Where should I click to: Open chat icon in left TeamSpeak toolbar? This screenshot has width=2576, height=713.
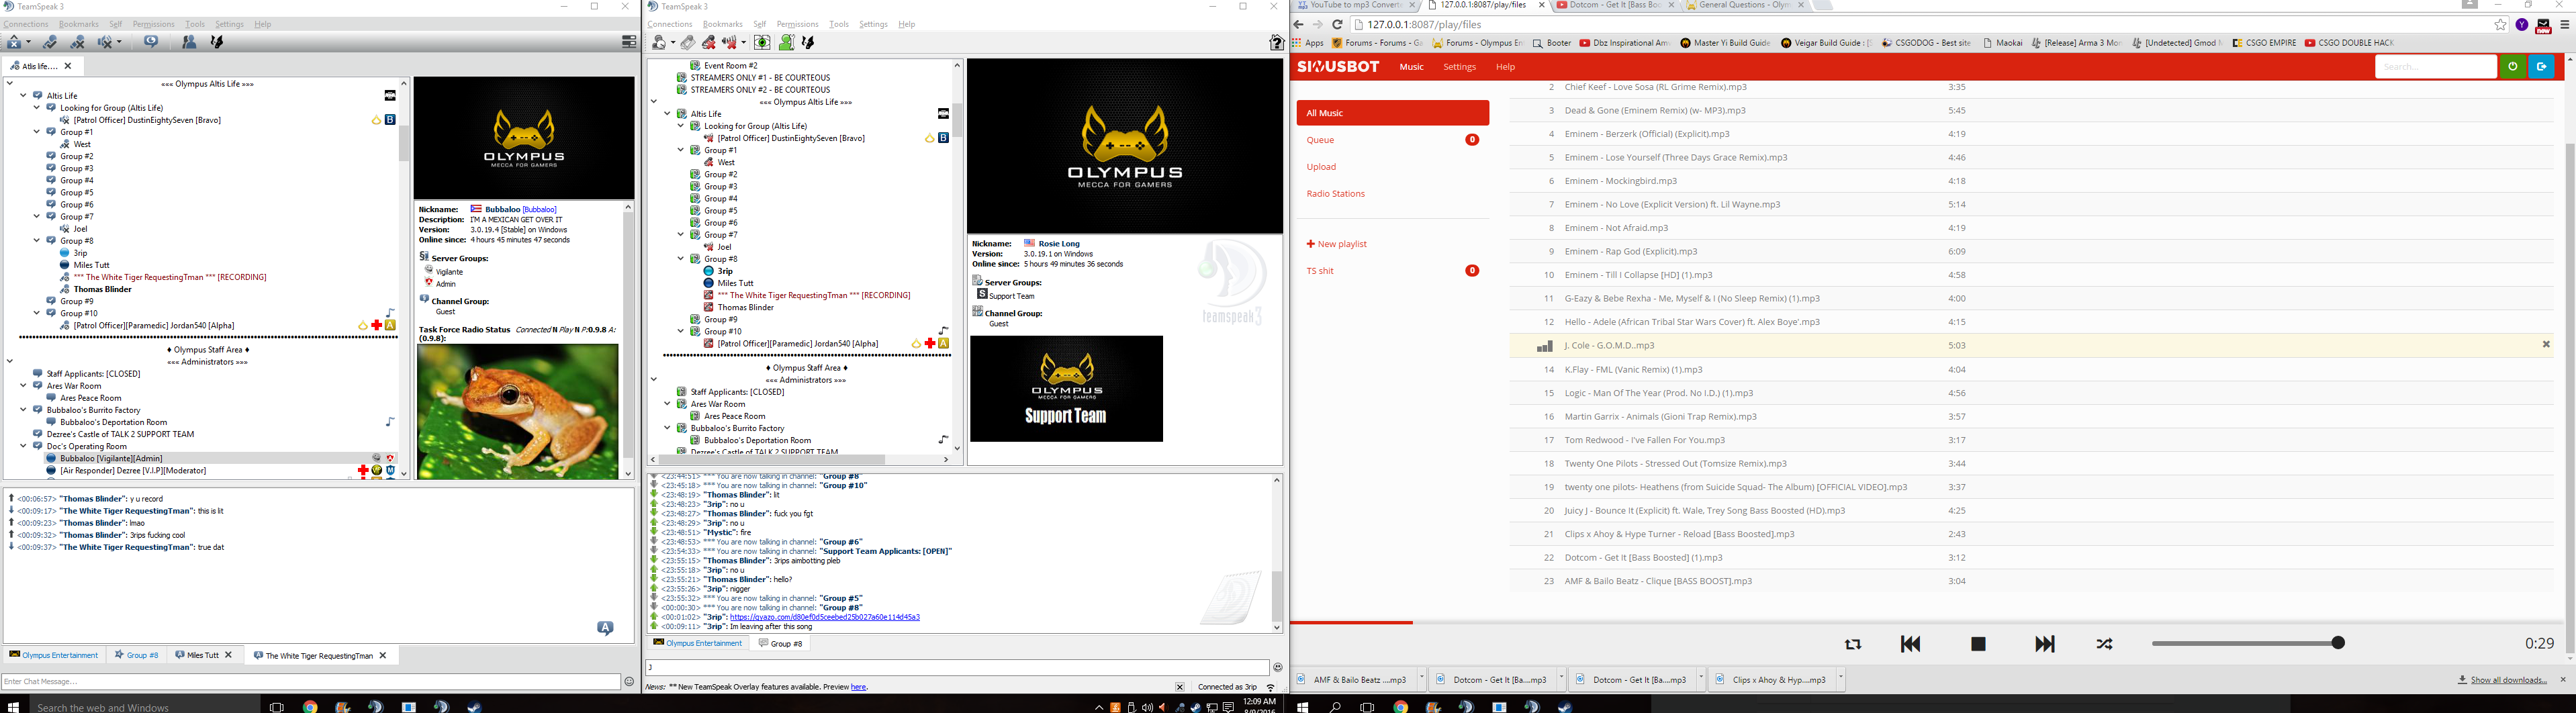(151, 42)
